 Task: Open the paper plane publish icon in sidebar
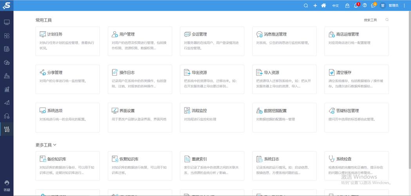click(x=7, y=103)
